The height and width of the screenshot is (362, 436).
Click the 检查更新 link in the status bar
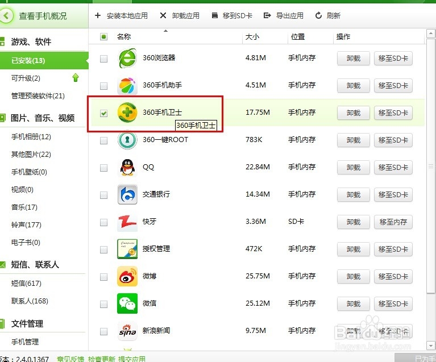coord(102,359)
